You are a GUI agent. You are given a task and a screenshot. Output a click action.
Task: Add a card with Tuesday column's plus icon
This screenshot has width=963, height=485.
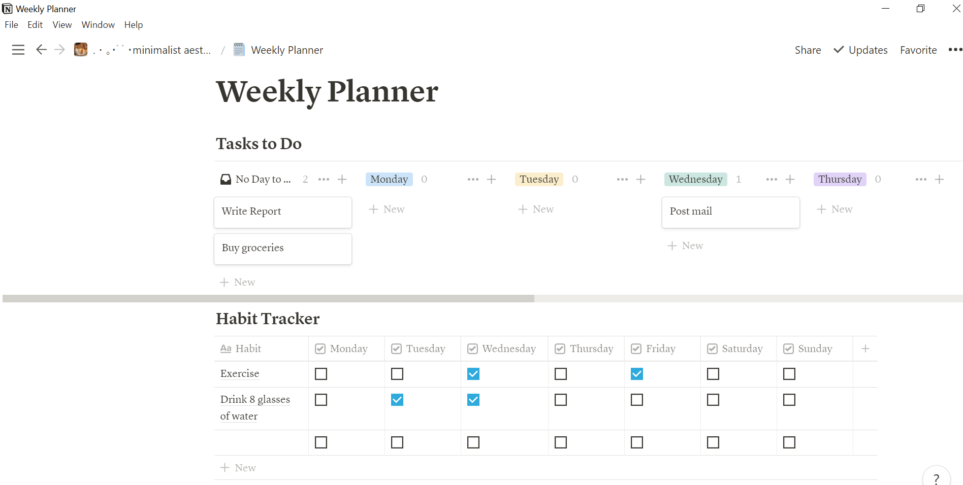coord(640,179)
